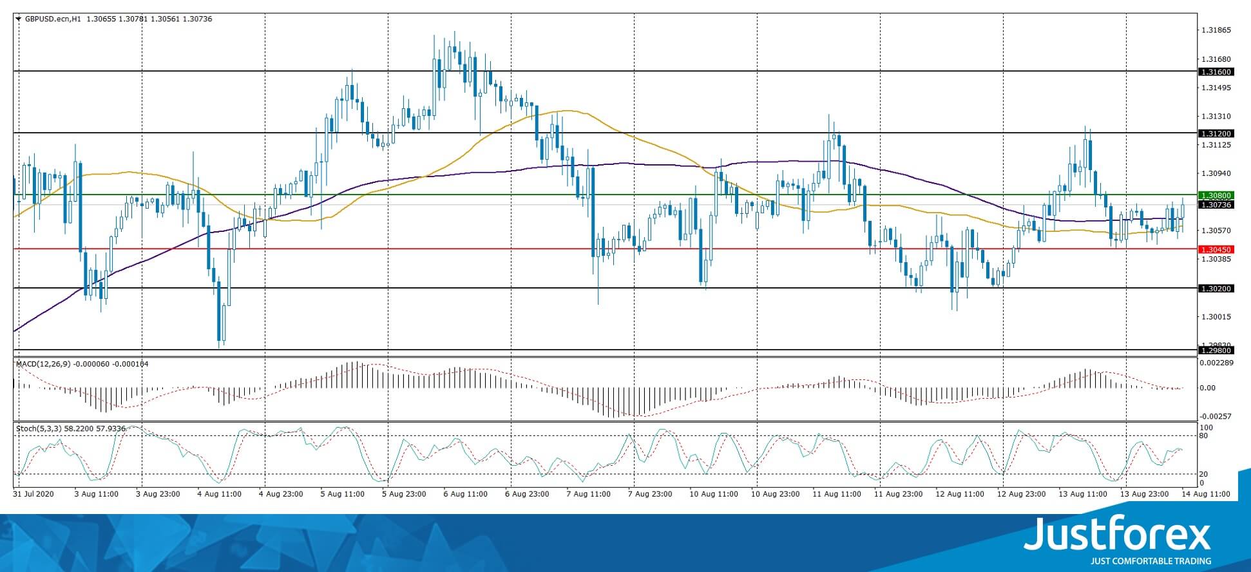The height and width of the screenshot is (572, 1251).
Task: Click the 1.31310 price axis value
Action: click(x=1216, y=117)
